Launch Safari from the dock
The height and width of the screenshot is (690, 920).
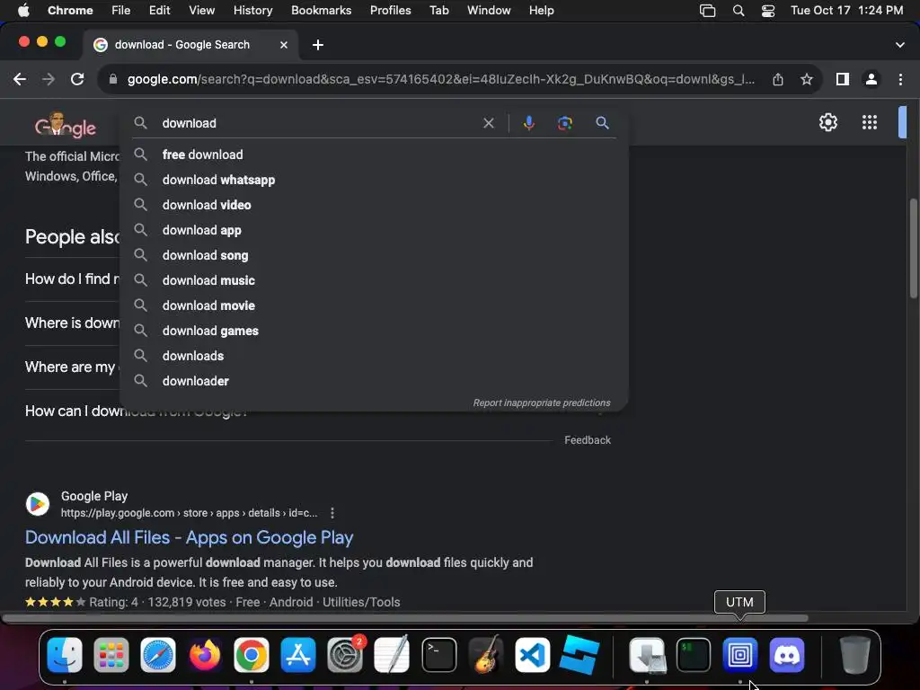tap(158, 655)
